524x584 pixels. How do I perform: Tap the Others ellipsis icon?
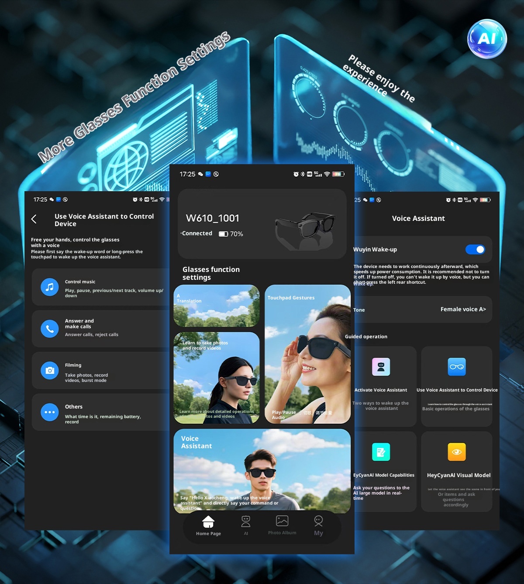49,412
